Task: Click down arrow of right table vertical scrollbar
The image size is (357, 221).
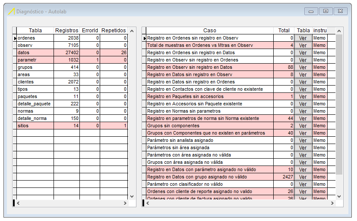Action: coord(339,196)
